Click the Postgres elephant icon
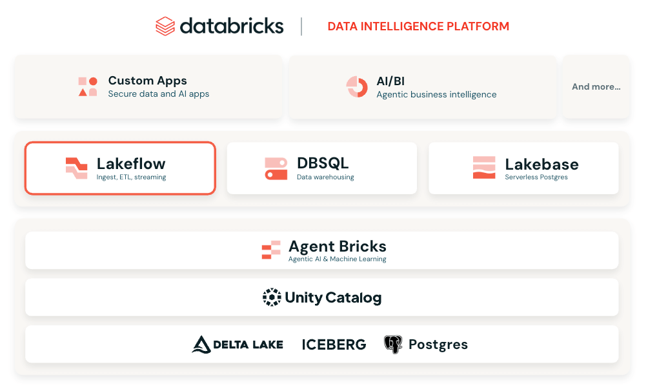Screen dimensions: 648x389 (393, 344)
